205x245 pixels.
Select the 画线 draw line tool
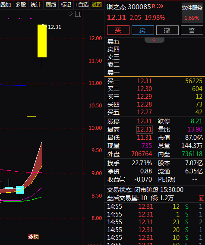coord(51,5)
